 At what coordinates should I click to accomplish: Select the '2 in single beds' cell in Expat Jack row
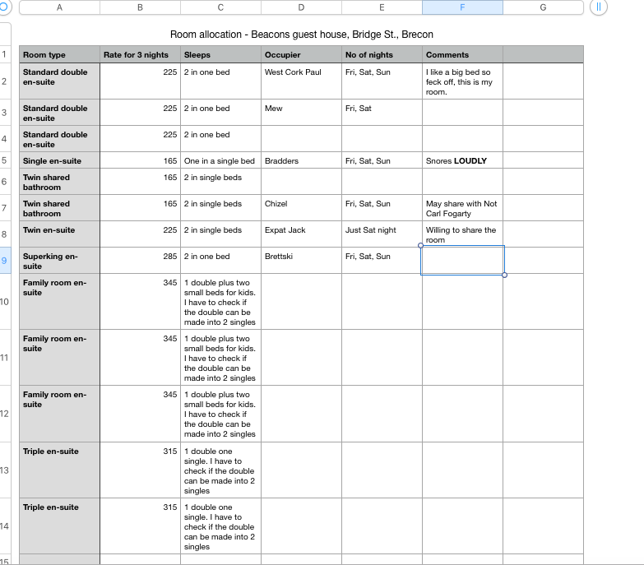(220, 234)
